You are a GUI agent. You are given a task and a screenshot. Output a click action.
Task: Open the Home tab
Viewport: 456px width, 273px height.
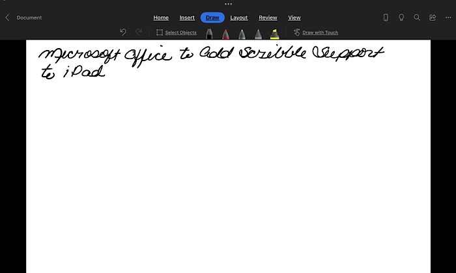pyautogui.click(x=161, y=18)
